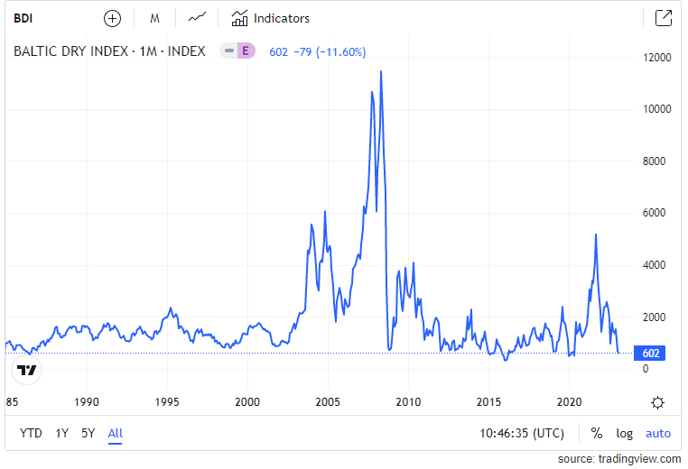Toggle the collapse legend pill button
Viewport: 688px width, 469px height.
(x=228, y=51)
